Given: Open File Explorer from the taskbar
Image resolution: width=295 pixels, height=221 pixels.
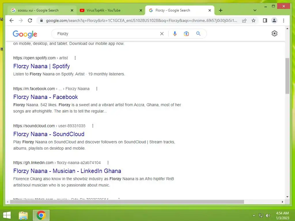Looking at the screenshot, I should (x=23, y=215).
